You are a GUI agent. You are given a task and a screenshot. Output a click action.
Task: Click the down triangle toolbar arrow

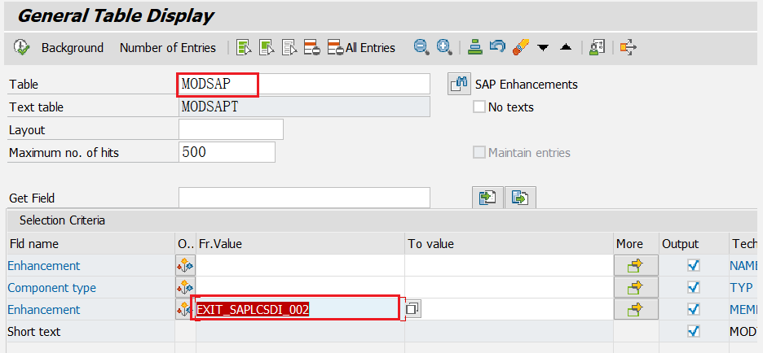(x=543, y=48)
